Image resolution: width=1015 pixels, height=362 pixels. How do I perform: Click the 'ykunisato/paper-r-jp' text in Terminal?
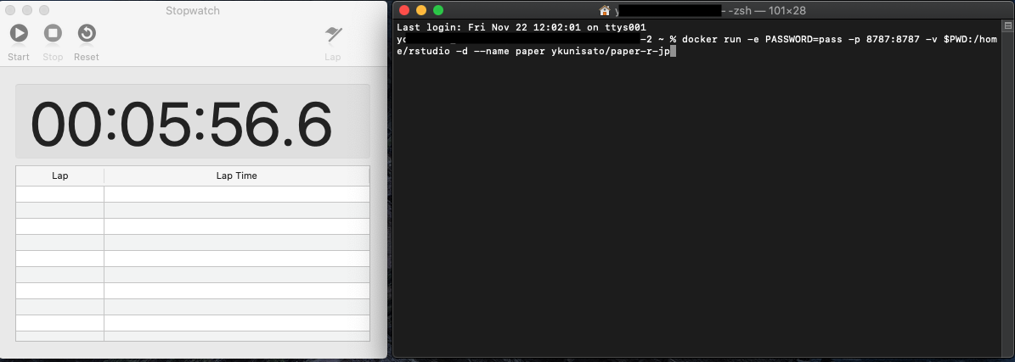tap(611, 52)
